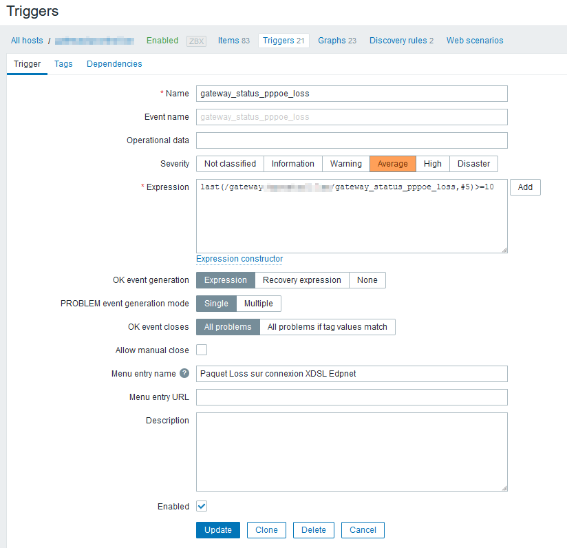
Task: Uncheck the Enabled checkbox
Action: (x=202, y=507)
